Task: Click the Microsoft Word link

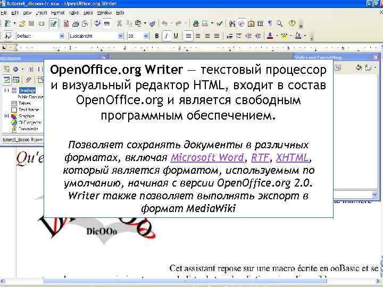Action: [x=207, y=157]
